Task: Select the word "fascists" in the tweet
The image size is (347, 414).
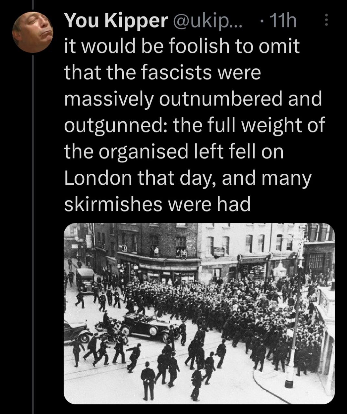Action: 176,73
